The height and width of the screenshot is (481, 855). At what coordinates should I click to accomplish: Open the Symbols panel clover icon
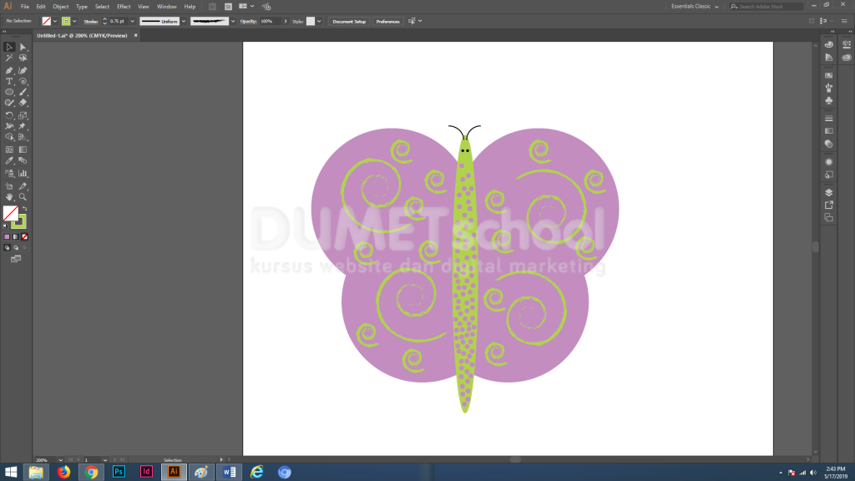point(829,101)
